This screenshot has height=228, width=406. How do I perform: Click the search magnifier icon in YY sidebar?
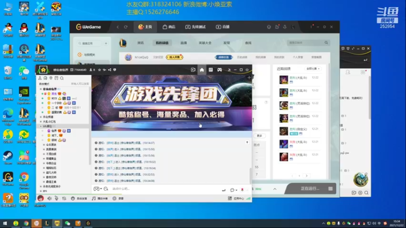(61, 78)
